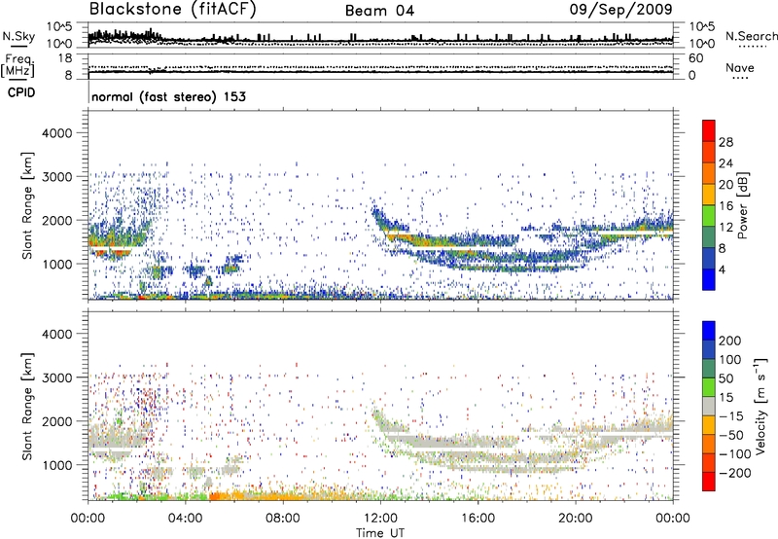Click the '12:00' time axis tick label
This screenshot has width=778, height=539.
pos(380,519)
